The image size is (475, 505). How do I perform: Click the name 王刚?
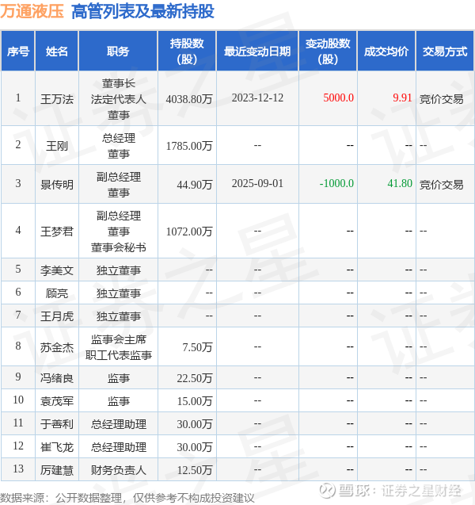pyautogui.click(x=57, y=146)
